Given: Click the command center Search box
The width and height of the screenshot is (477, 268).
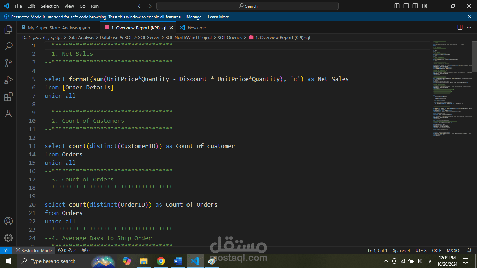Looking at the screenshot, I should (x=248, y=6).
